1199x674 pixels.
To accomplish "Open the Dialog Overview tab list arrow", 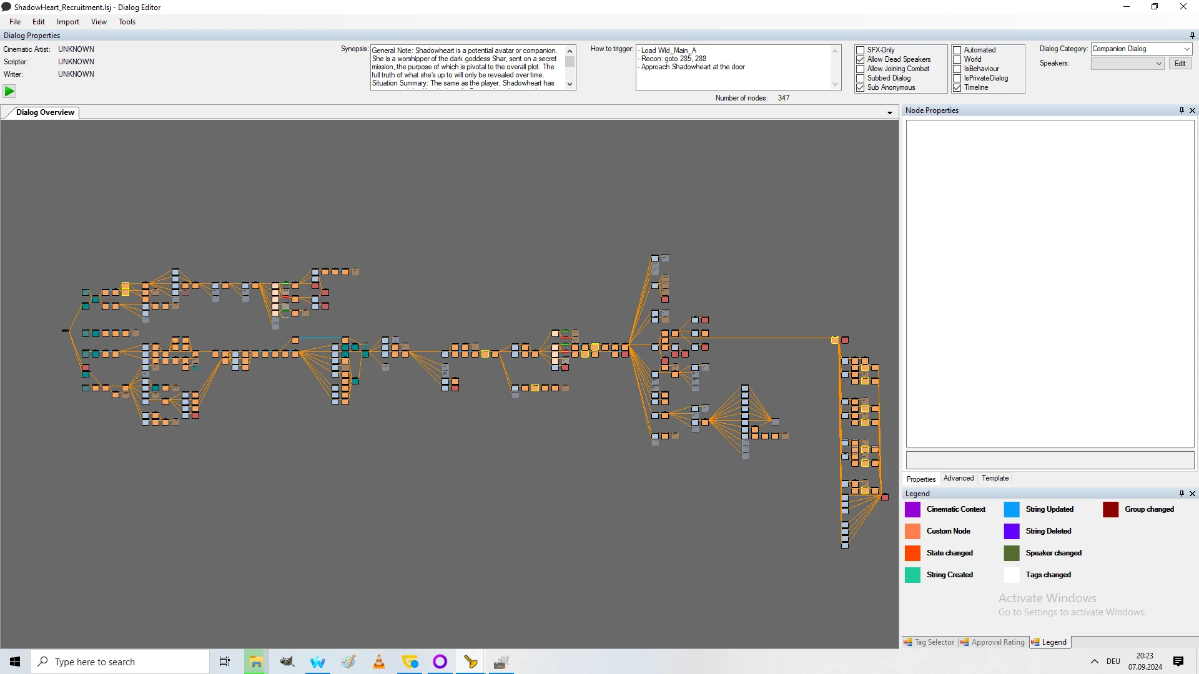I will coord(890,113).
